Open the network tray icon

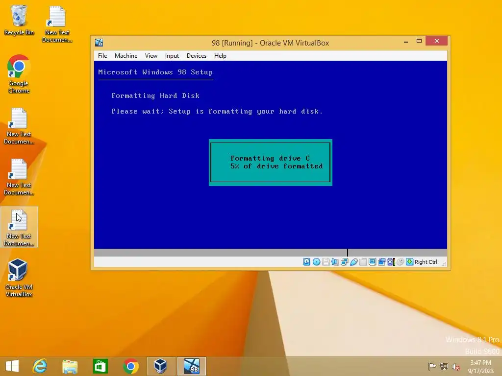(444, 366)
